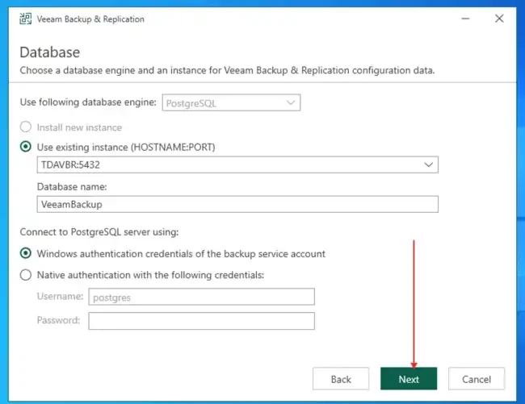This screenshot has height=404, width=525.
Task: Expand the TDAVBR:5432 instance dropdown arrow
Action: tap(428, 165)
